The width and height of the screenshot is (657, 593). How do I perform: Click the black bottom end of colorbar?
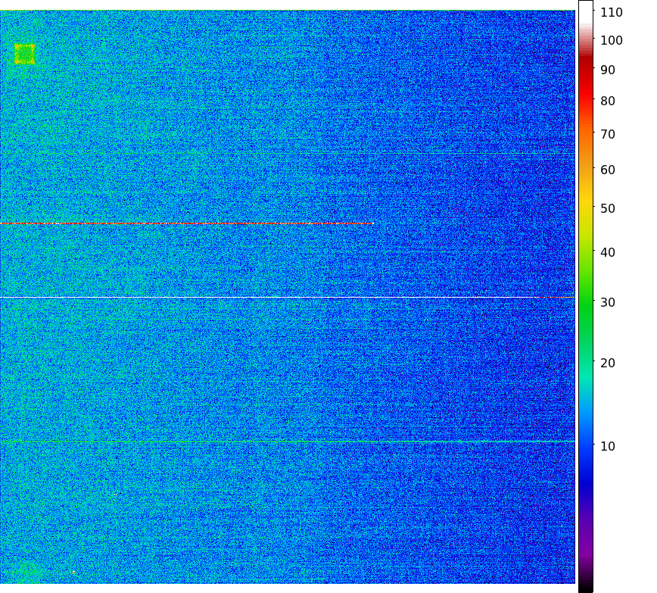(x=585, y=587)
